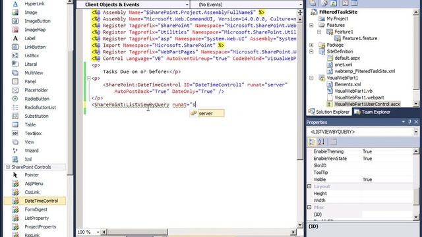
Task: Collapse the Misc property category
Action: pyautogui.click(x=309, y=207)
